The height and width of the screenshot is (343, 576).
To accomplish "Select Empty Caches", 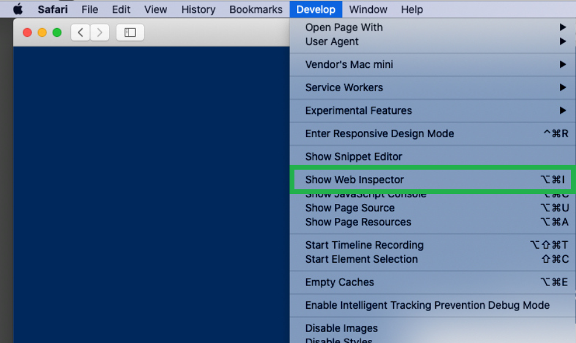I will 433,282.
